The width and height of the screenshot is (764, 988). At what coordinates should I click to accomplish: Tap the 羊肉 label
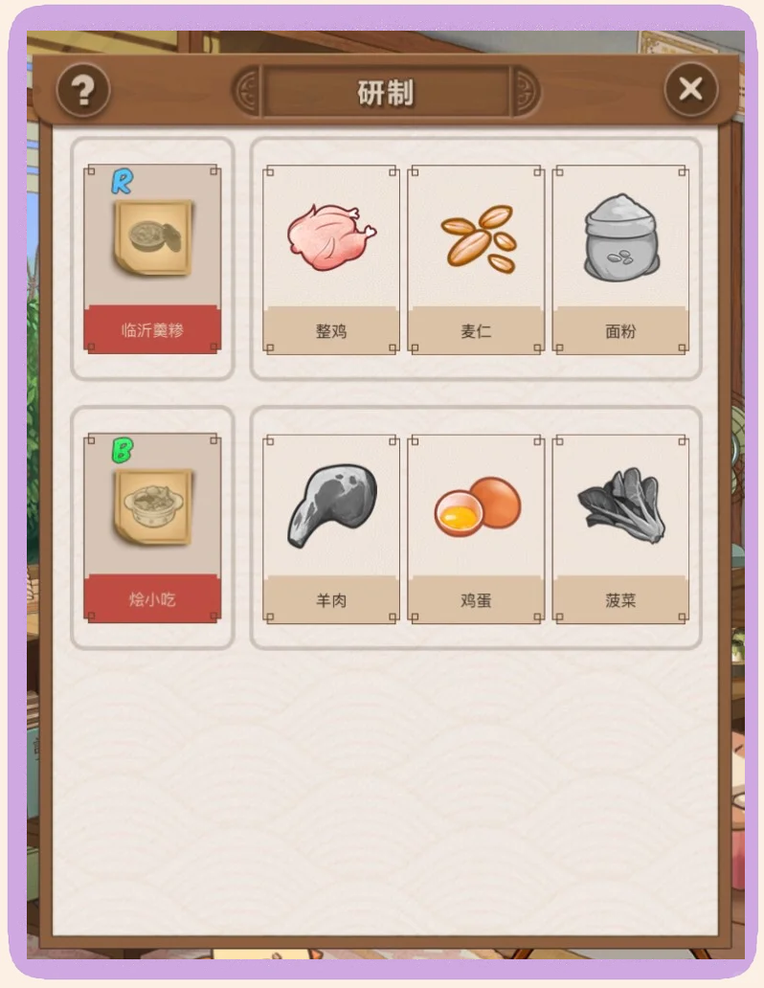click(331, 600)
